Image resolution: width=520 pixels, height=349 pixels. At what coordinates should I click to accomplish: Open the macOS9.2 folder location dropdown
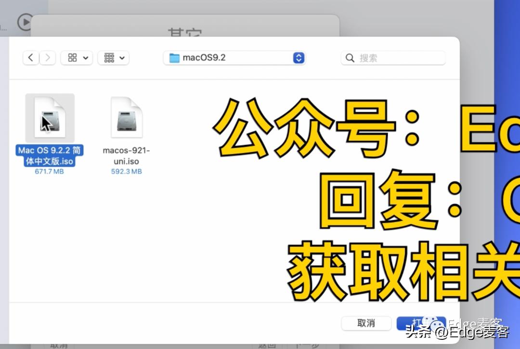(x=299, y=58)
